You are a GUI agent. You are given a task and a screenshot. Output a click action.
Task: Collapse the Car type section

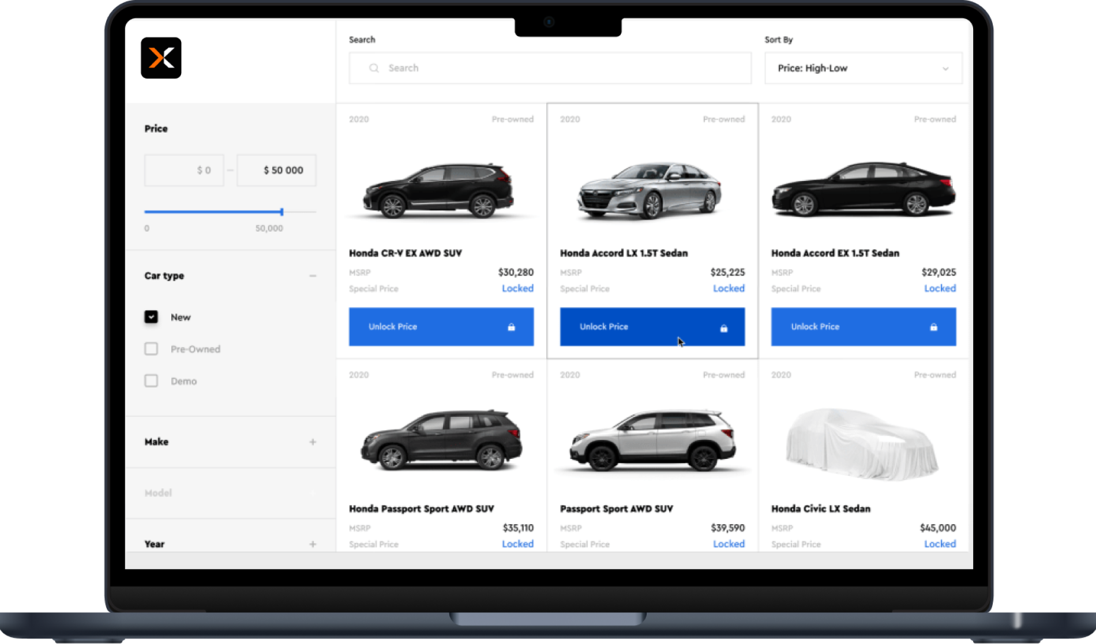tap(313, 276)
